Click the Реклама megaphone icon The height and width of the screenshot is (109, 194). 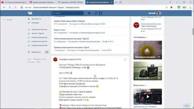tap(29, 23)
